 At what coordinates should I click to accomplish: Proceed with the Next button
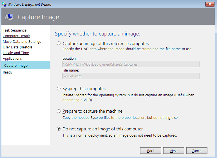(174, 150)
